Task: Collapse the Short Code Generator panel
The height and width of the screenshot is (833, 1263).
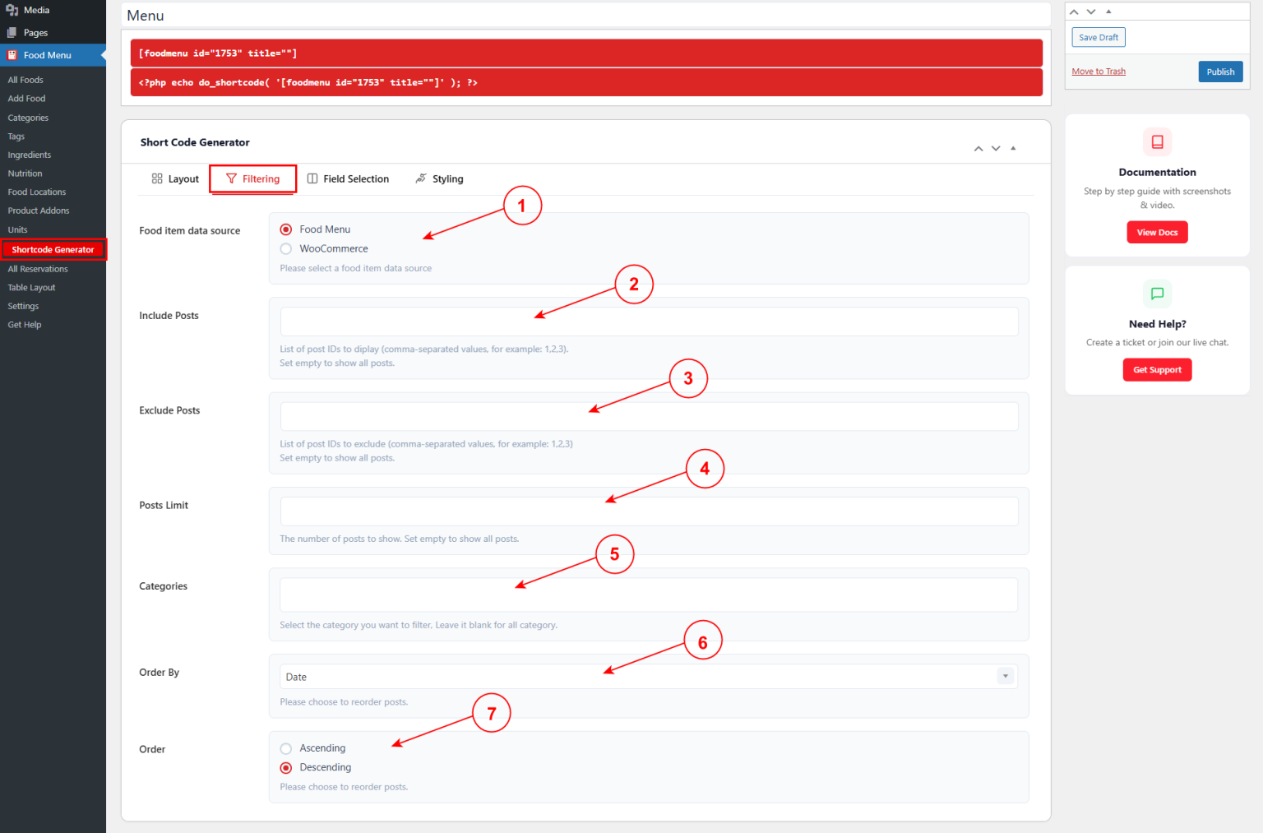Action: click(1013, 149)
